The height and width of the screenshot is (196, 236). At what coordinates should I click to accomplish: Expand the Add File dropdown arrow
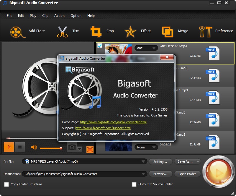point(44,31)
